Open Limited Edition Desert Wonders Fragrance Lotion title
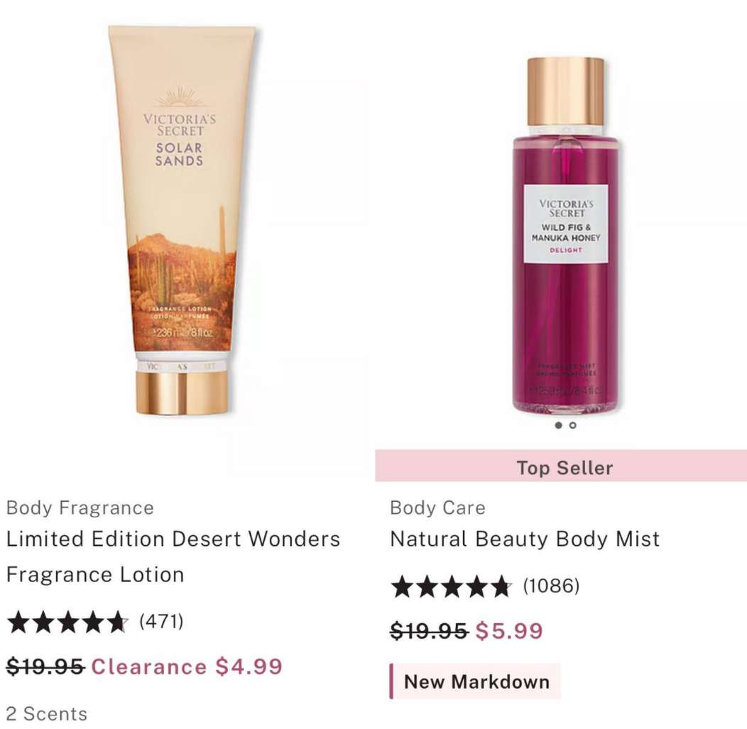The height and width of the screenshot is (729, 747). click(173, 557)
